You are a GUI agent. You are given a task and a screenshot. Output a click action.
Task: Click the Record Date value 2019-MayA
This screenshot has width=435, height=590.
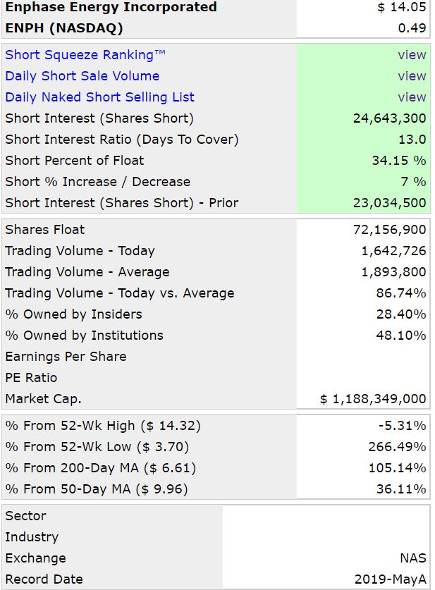point(391,579)
